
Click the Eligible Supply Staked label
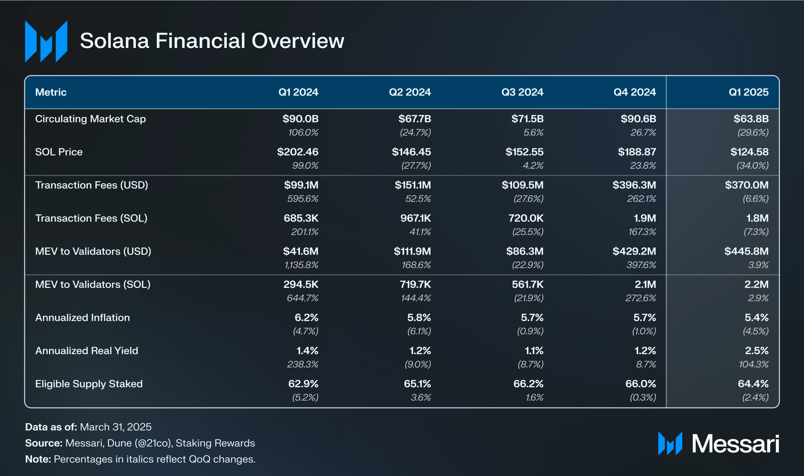(x=89, y=384)
